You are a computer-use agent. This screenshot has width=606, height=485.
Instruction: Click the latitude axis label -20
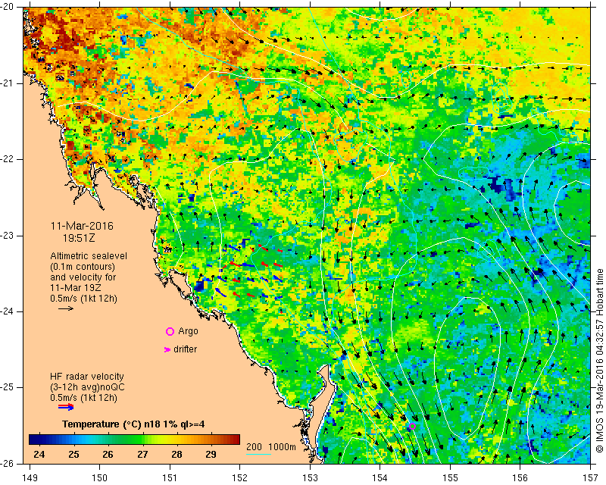[x=8, y=7]
